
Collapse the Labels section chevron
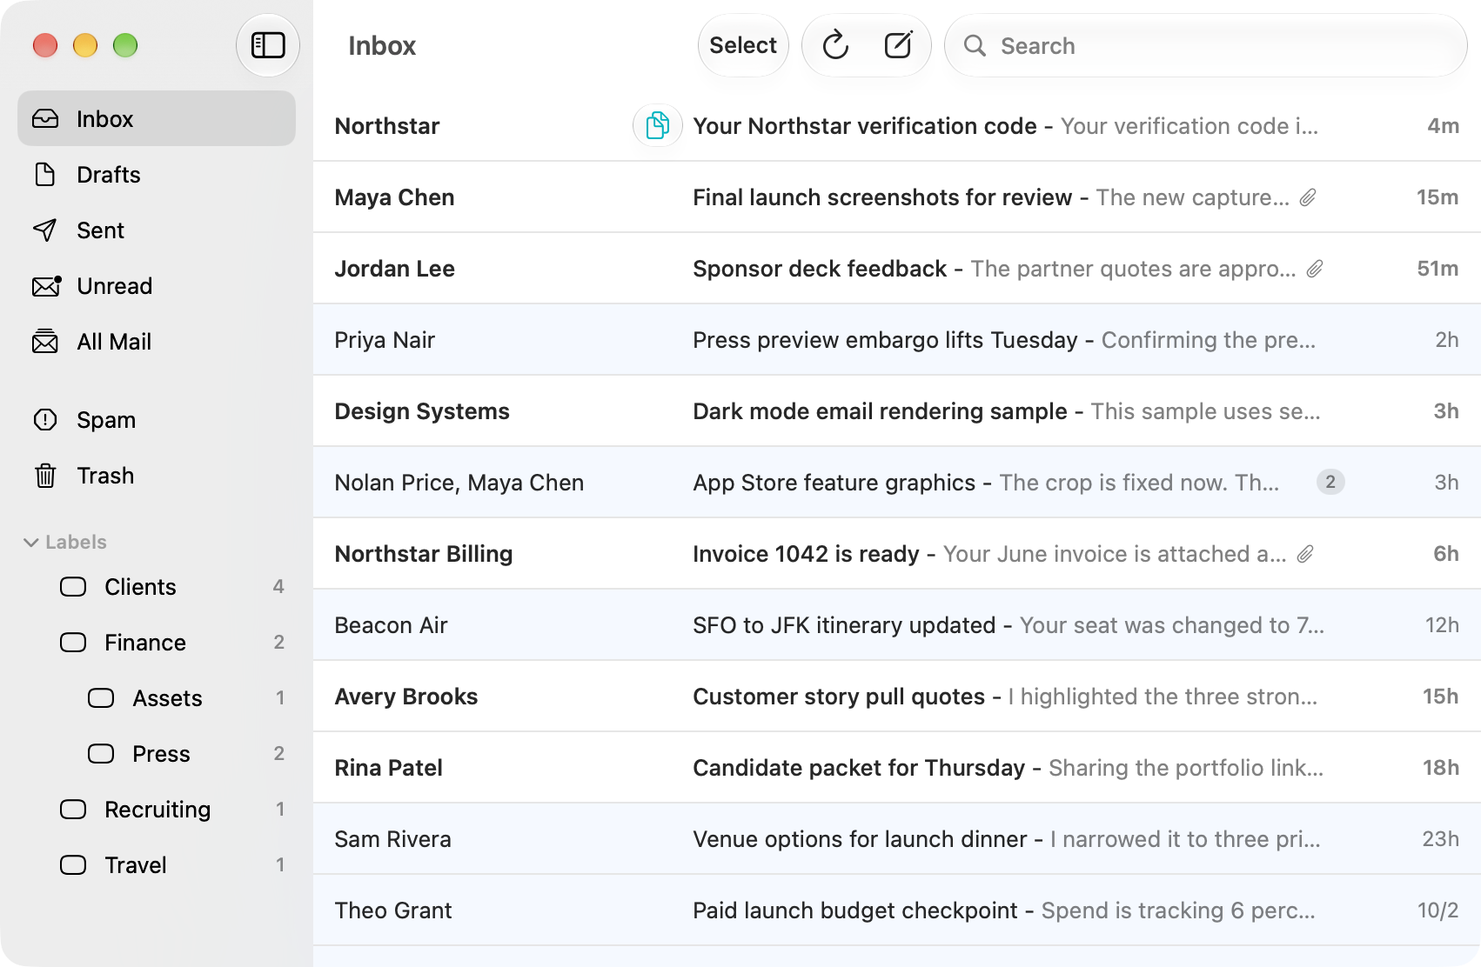(31, 543)
